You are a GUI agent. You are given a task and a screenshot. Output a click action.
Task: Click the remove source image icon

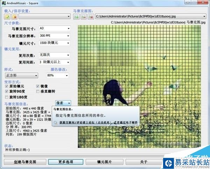[84, 16]
